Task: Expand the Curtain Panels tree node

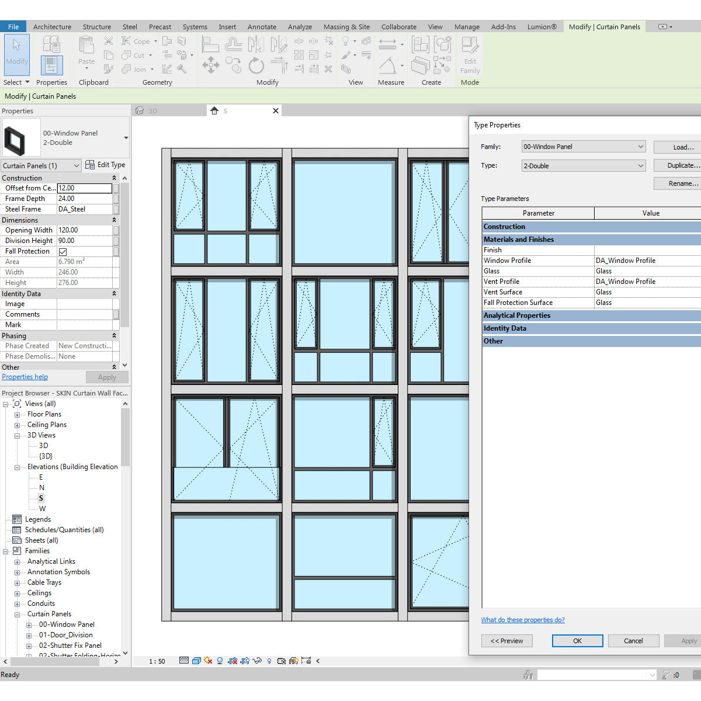Action: 18,613
